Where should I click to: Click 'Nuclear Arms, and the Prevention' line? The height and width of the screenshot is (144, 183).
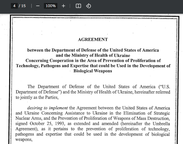pyautogui.click(x=93, y=118)
